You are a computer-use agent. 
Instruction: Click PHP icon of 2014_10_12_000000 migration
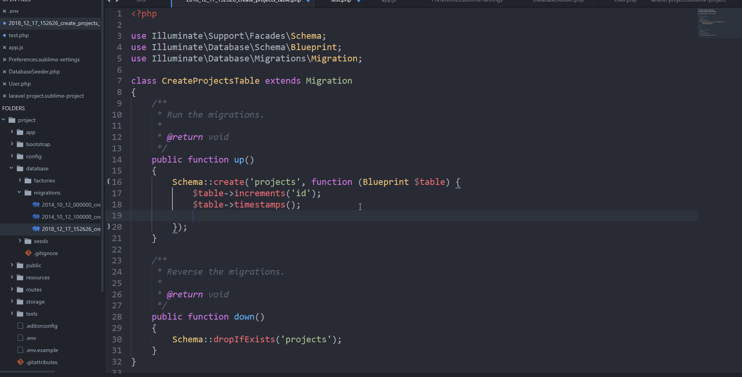coord(36,205)
